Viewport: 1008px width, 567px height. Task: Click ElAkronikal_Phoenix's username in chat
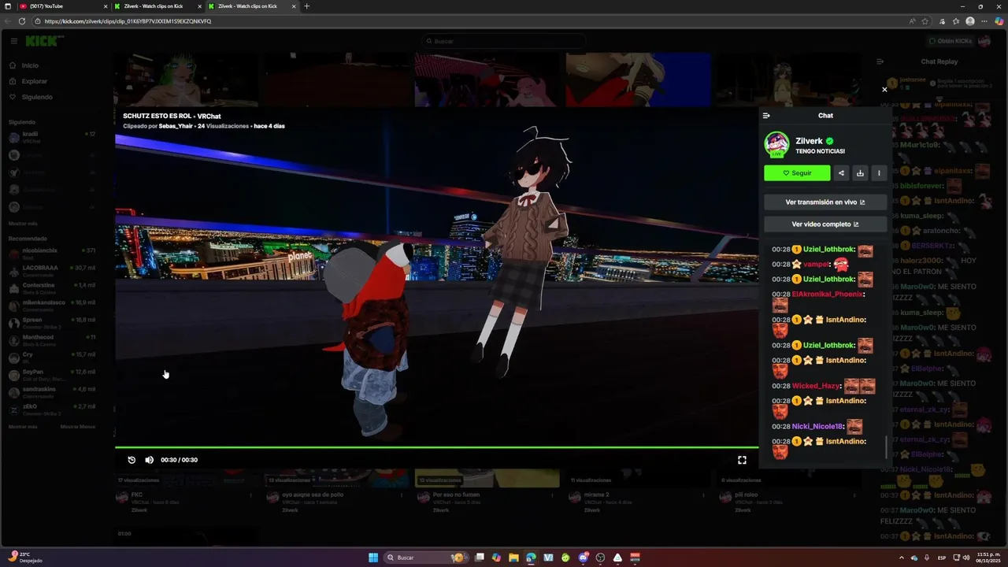827,294
